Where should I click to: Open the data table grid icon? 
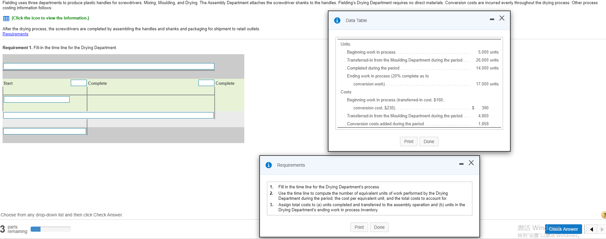click(x=6, y=18)
